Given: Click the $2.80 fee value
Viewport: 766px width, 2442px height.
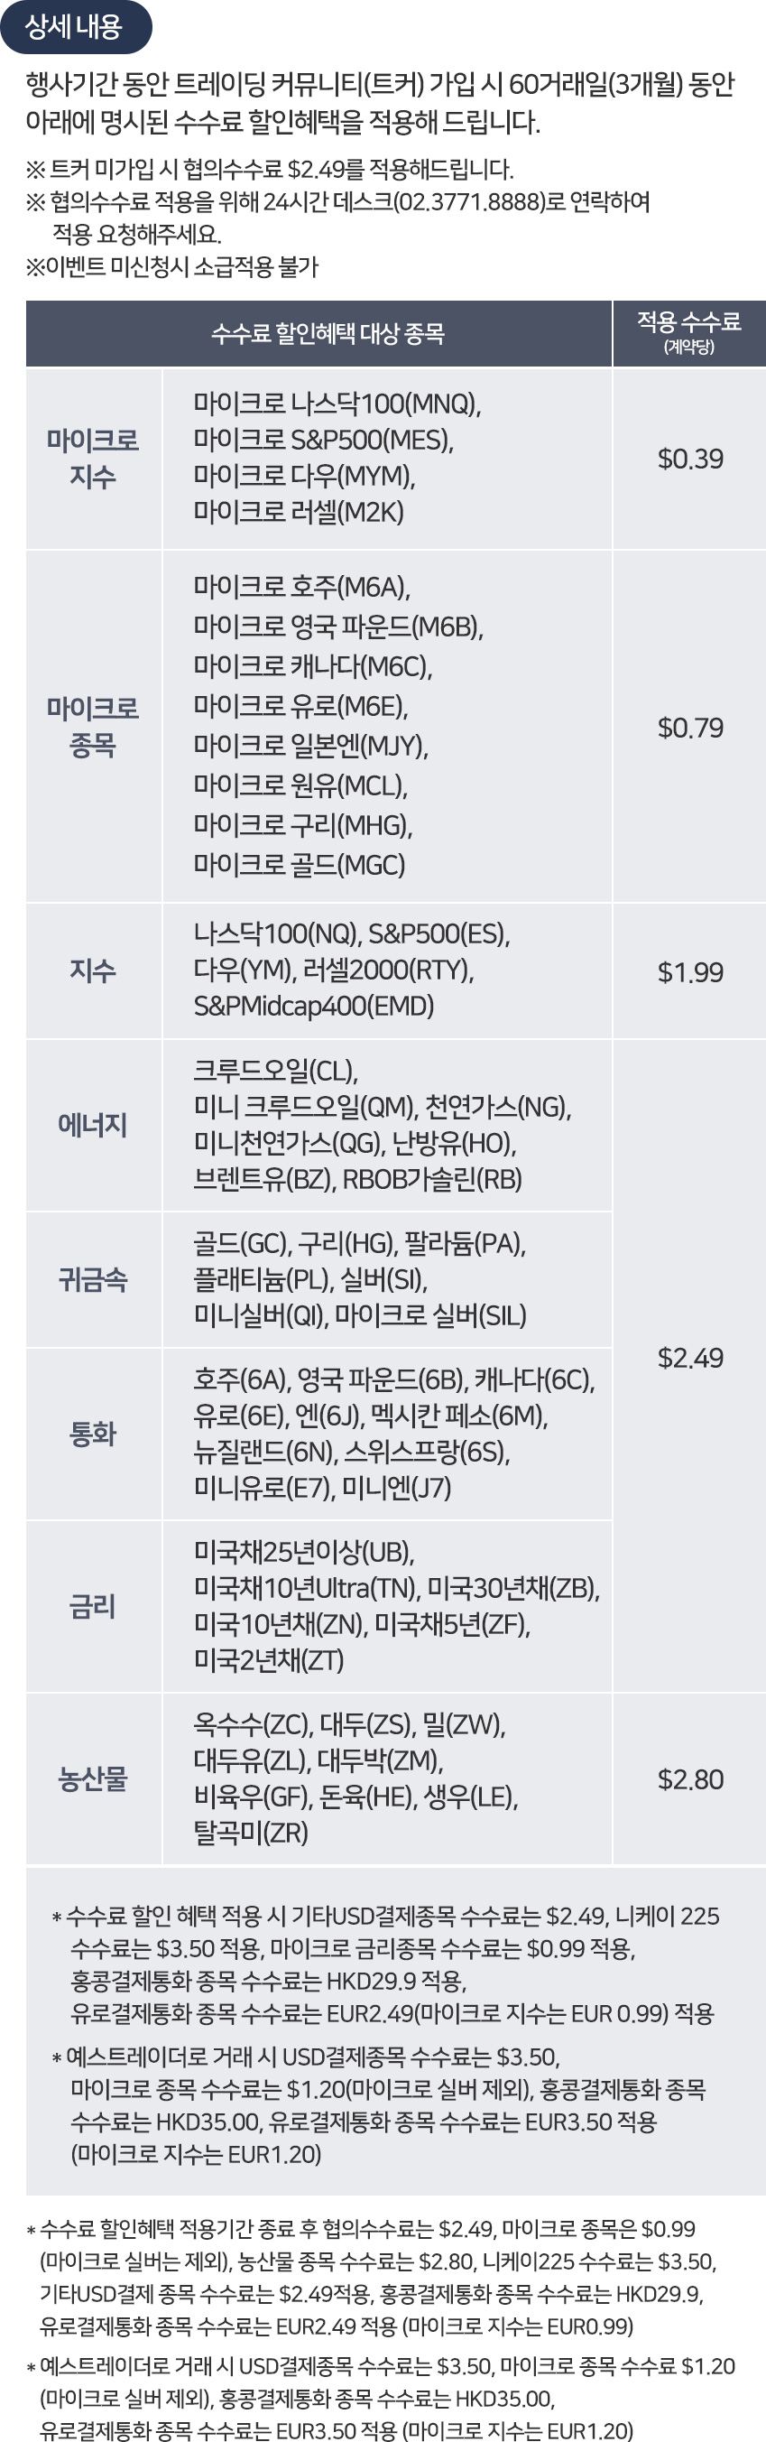Looking at the screenshot, I should coord(690,1779).
